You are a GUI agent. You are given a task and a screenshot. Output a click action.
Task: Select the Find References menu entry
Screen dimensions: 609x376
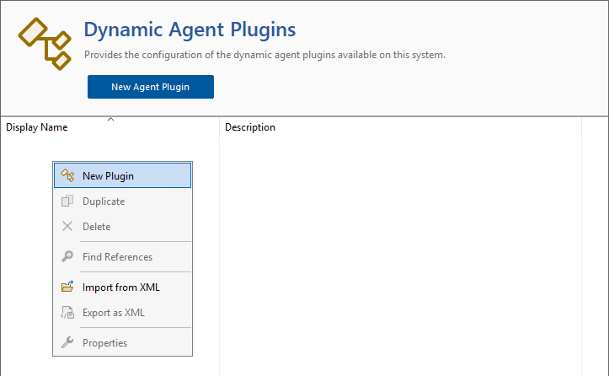[117, 257]
